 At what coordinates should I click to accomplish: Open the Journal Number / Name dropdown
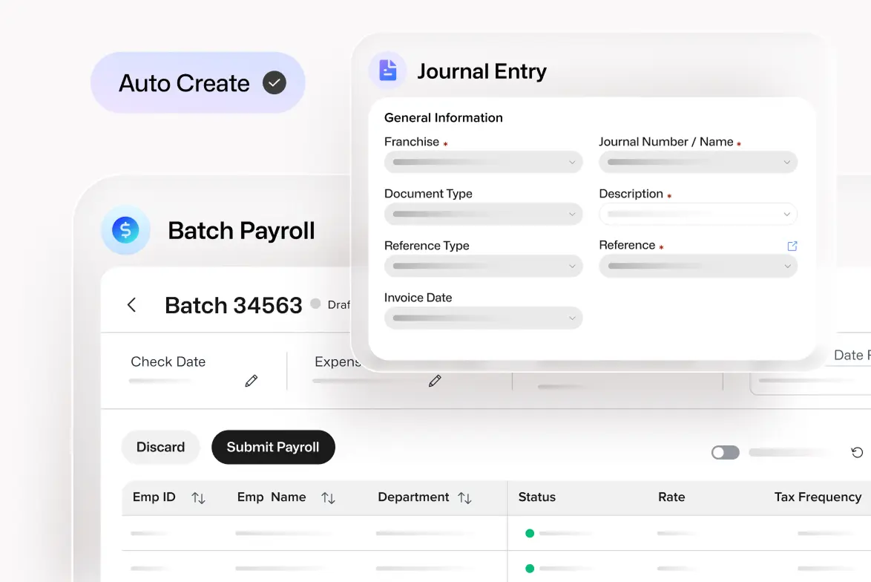point(698,163)
